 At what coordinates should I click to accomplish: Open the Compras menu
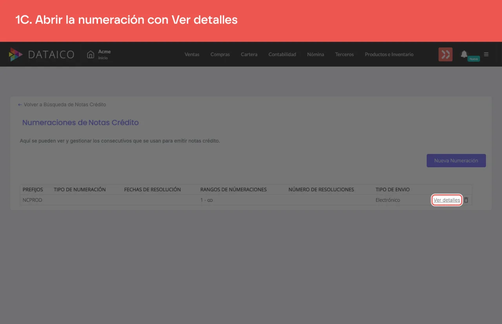point(220,54)
